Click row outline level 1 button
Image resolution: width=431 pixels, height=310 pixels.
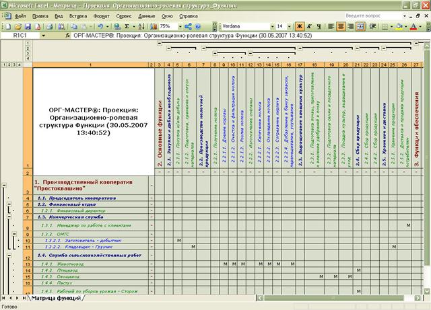pyautogui.click(x=4, y=65)
